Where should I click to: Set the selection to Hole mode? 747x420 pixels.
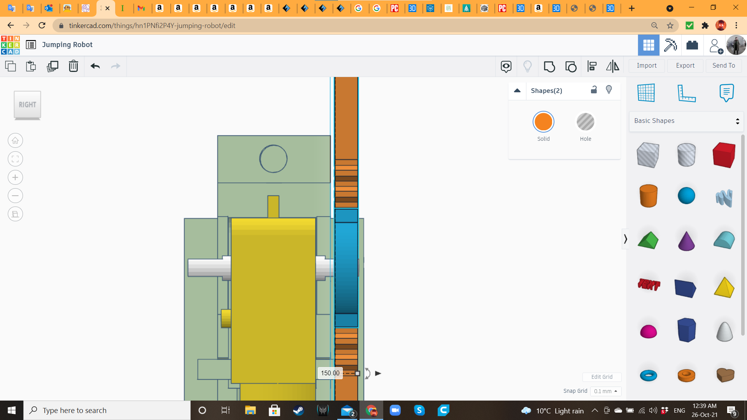[x=585, y=122]
